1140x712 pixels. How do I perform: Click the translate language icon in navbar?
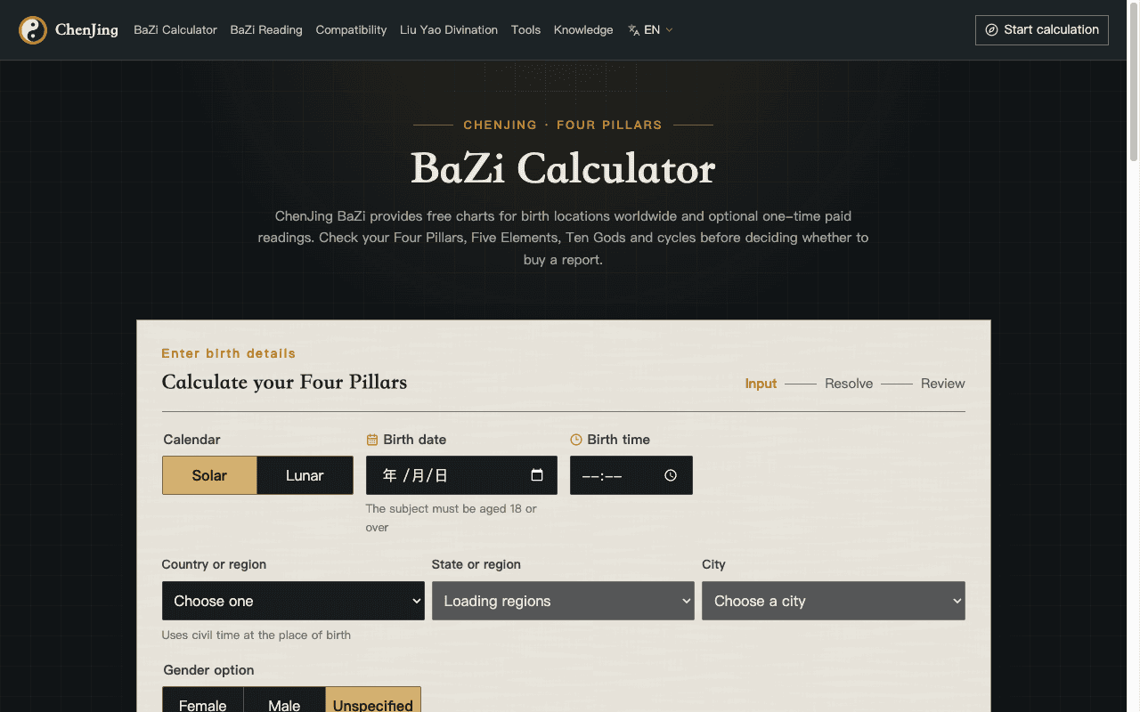[x=634, y=30]
